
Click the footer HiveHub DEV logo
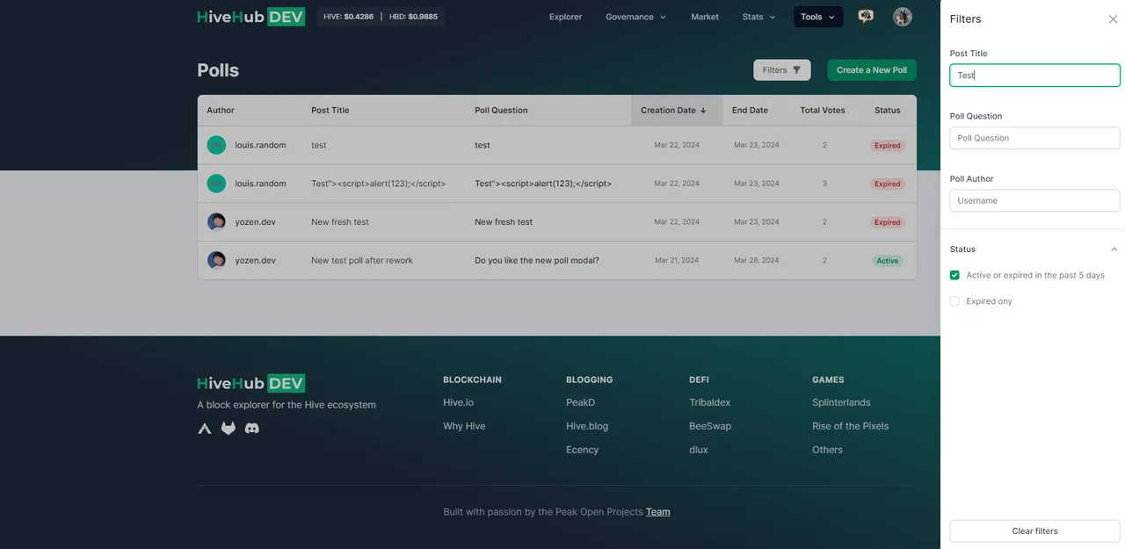[x=250, y=383]
